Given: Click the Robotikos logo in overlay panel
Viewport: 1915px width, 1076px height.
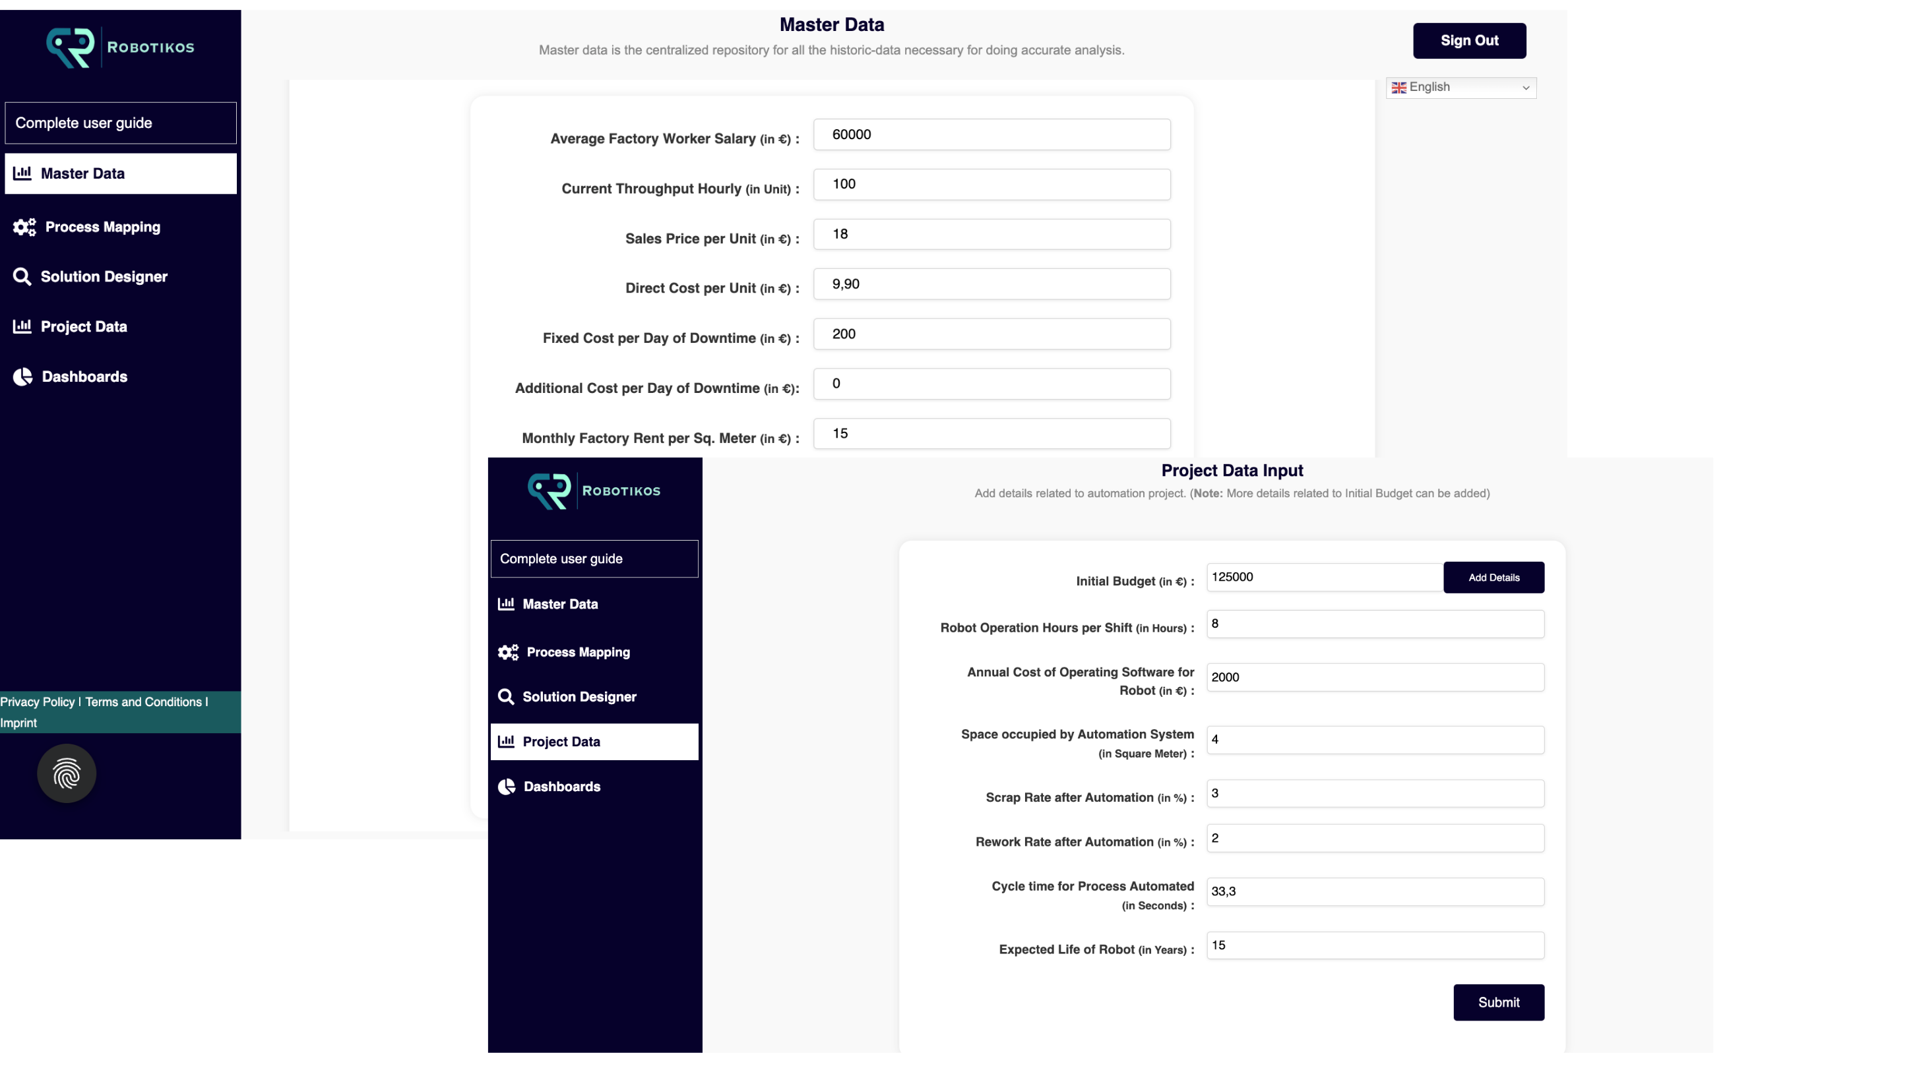Looking at the screenshot, I should tap(593, 491).
